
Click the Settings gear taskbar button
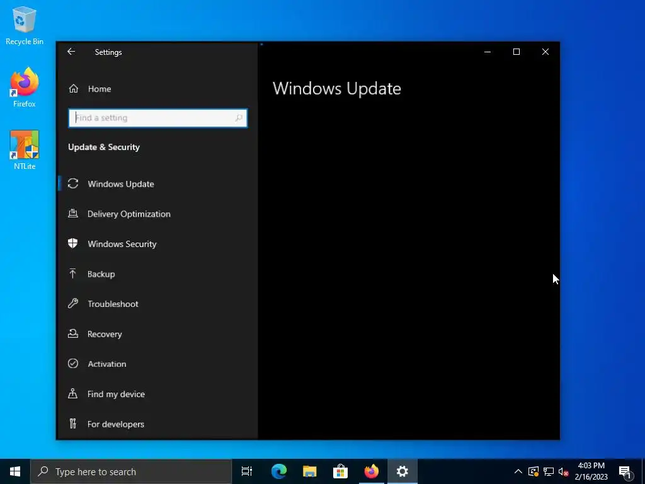pos(402,471)
